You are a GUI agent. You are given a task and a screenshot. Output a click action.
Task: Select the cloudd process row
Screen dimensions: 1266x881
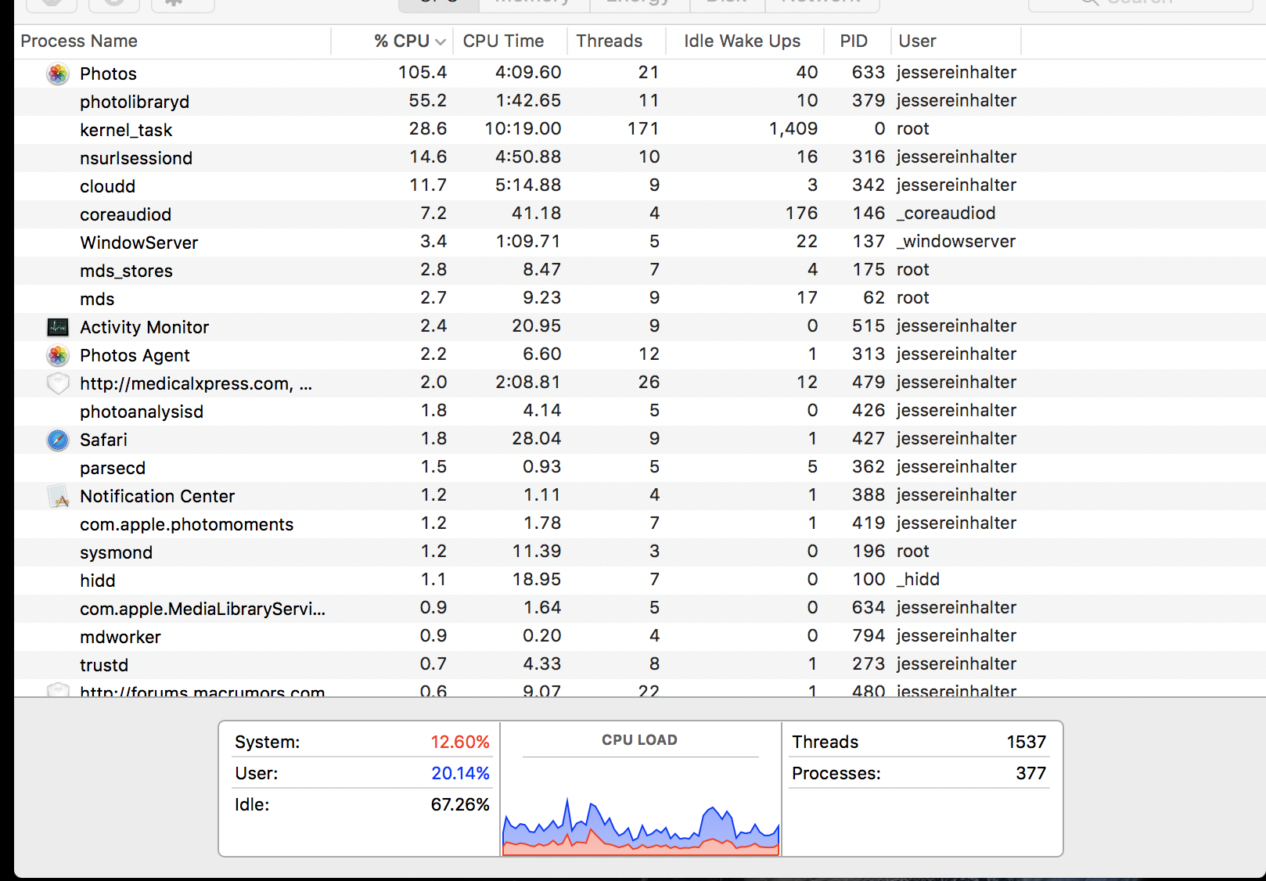click(x=640, y=186)
